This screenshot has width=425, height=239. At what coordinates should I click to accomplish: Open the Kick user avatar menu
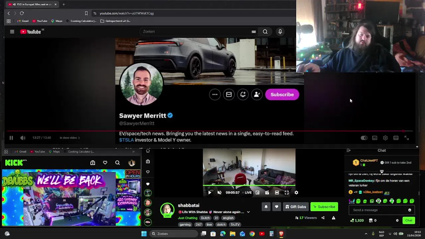(132, 163)
